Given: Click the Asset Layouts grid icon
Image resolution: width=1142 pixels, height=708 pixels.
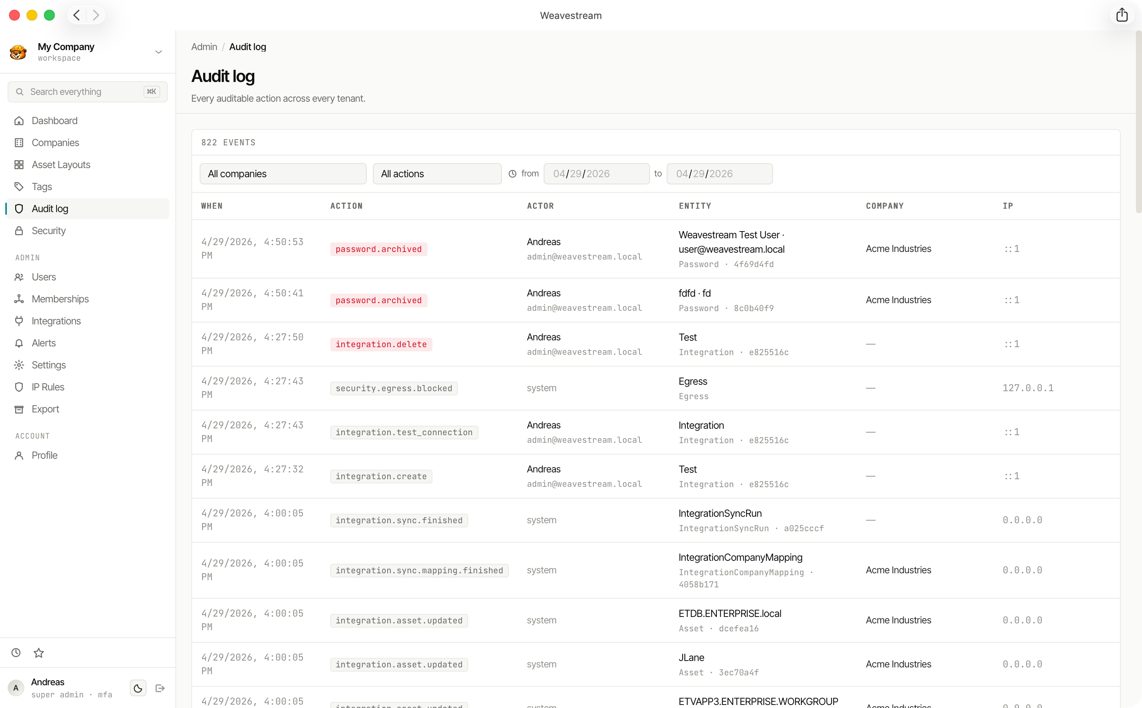Looking at the screenshot, I should point(19,165).
